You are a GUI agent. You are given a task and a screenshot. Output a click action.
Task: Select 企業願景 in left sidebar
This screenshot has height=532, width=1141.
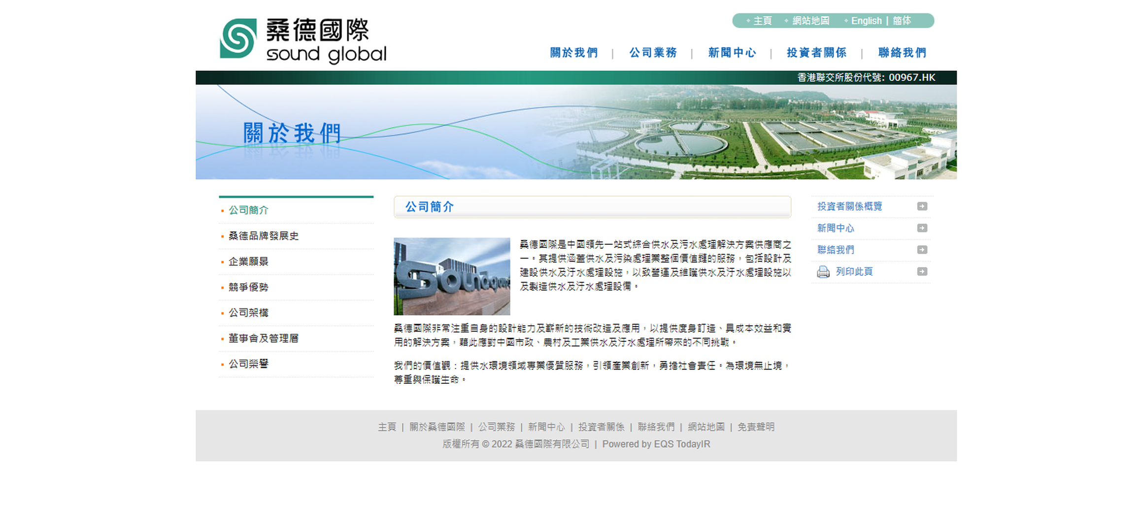[248, 262]
